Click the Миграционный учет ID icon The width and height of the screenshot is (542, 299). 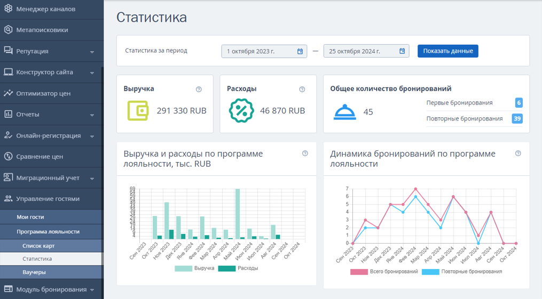8,177
